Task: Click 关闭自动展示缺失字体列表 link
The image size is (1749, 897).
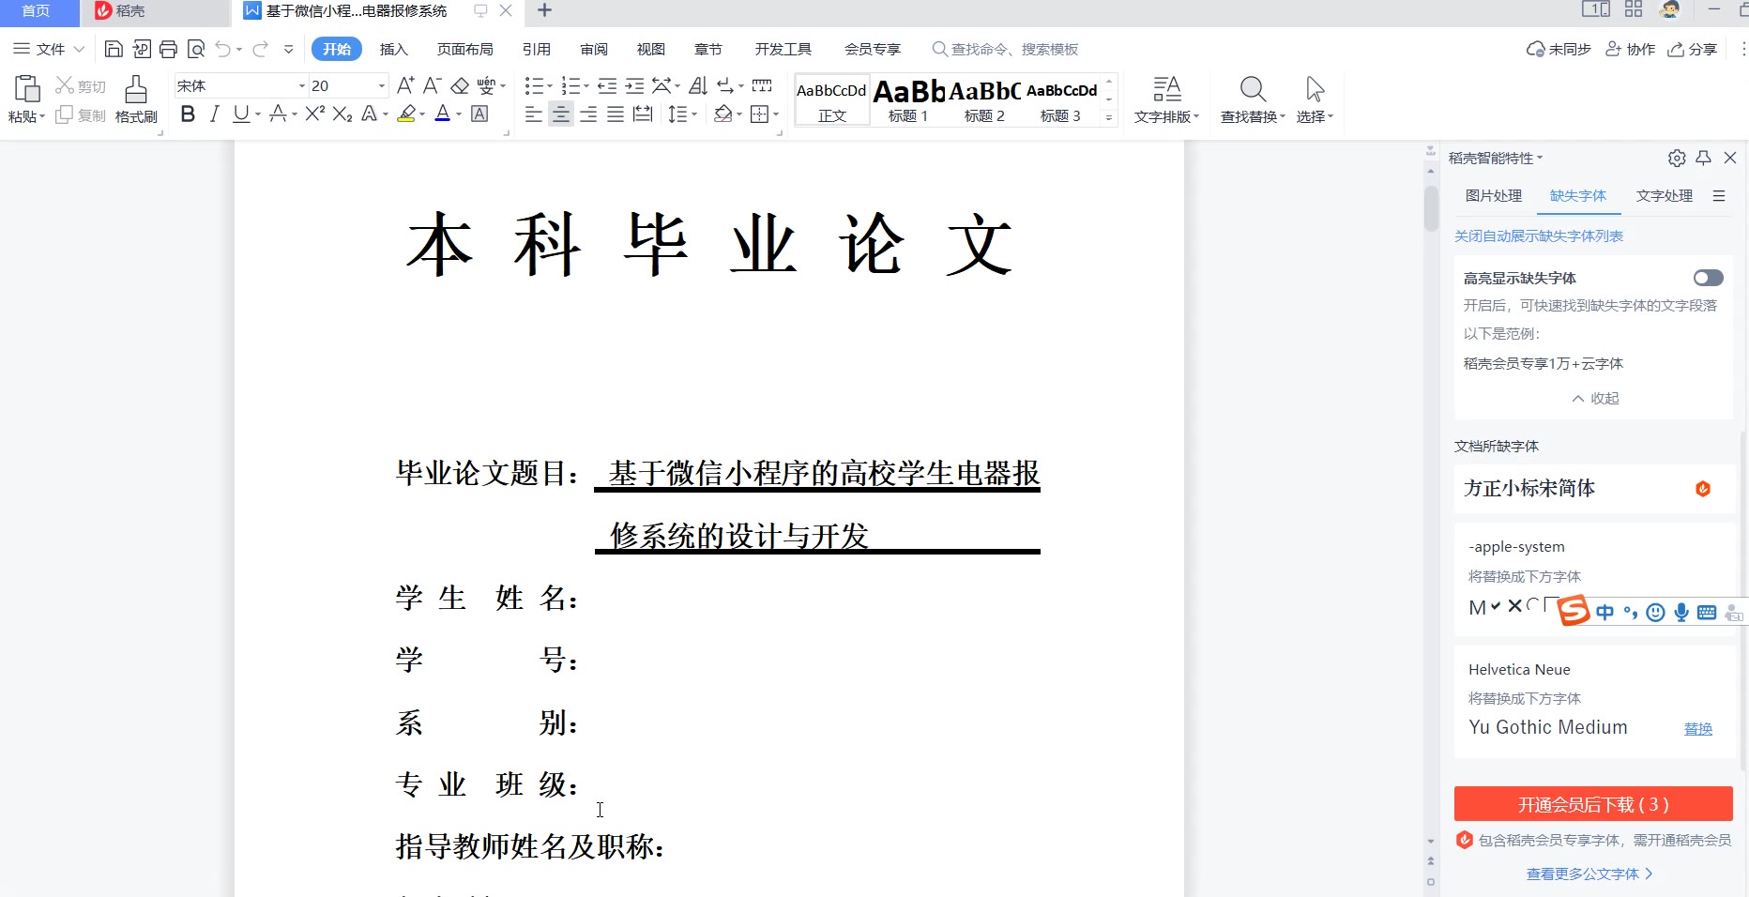Action: click(1539, 236)
